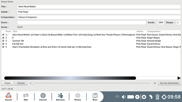The height and width of the screenshot is (102, 182).
Task: Sort tracks by Compositeur column header
Action: point(154,31)
